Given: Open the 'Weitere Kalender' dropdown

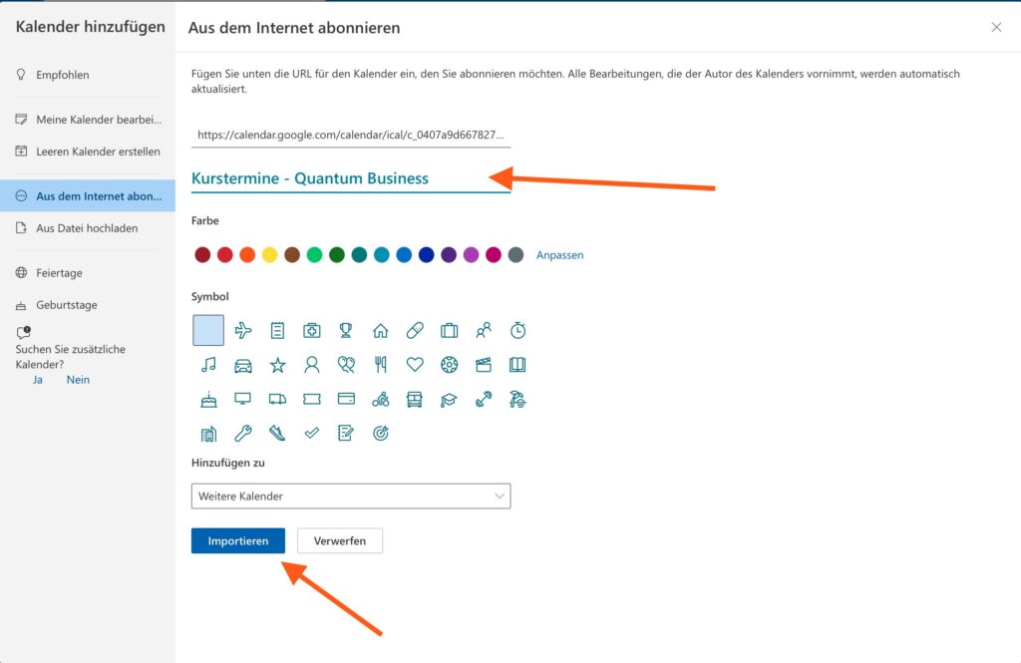Looking at the screenshot, I should (x=350, y=496).
